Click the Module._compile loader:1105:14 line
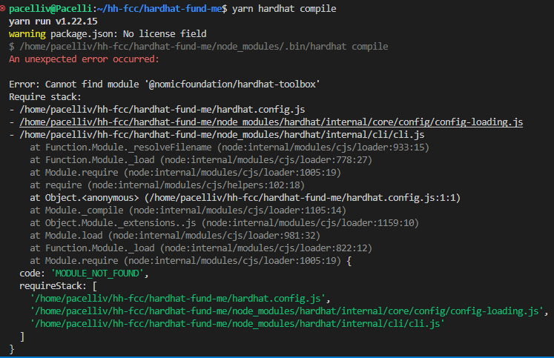The height and width of the screenshot is (358, 554). [188, 211]
